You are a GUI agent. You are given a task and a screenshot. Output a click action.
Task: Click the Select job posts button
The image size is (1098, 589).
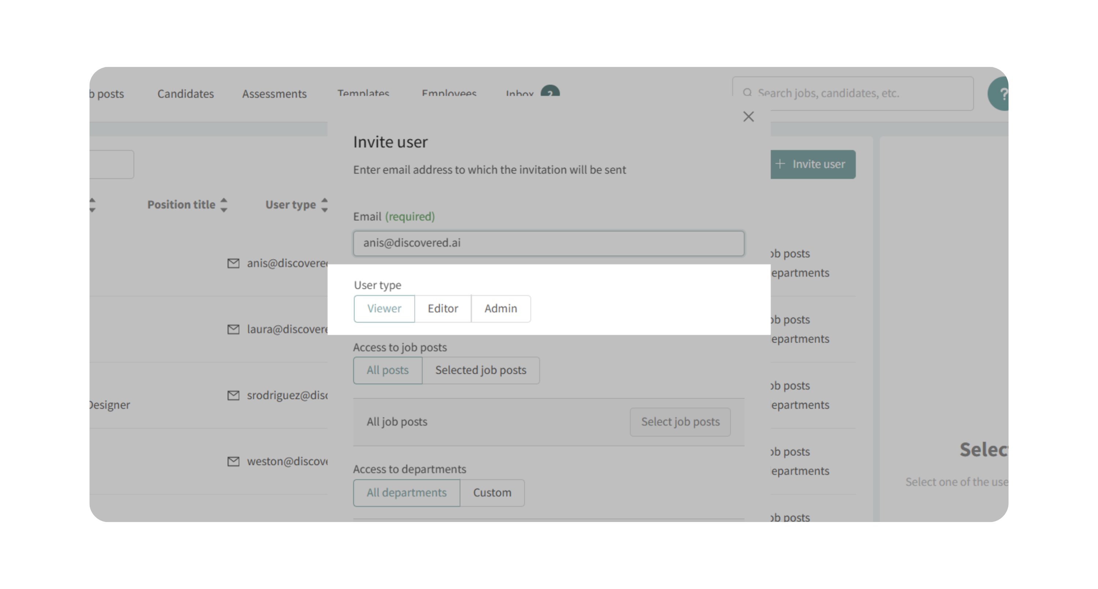coord(680,422)
